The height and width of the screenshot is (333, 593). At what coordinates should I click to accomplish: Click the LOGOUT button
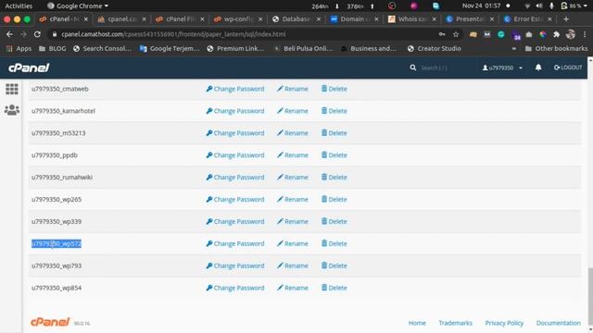568,68
